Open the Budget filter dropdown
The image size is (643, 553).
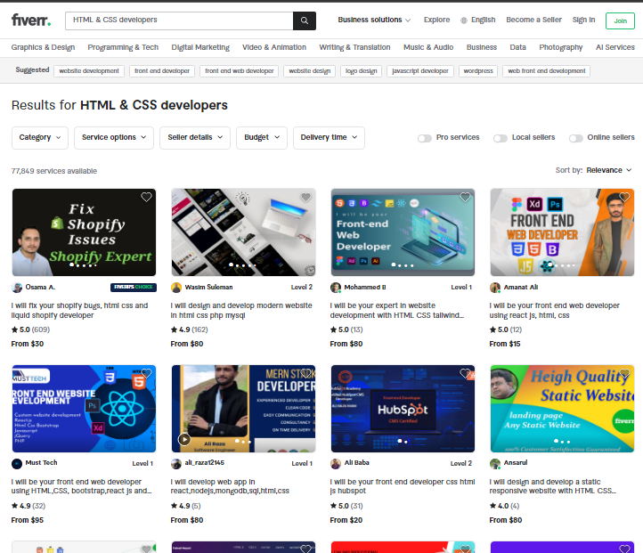262,138
